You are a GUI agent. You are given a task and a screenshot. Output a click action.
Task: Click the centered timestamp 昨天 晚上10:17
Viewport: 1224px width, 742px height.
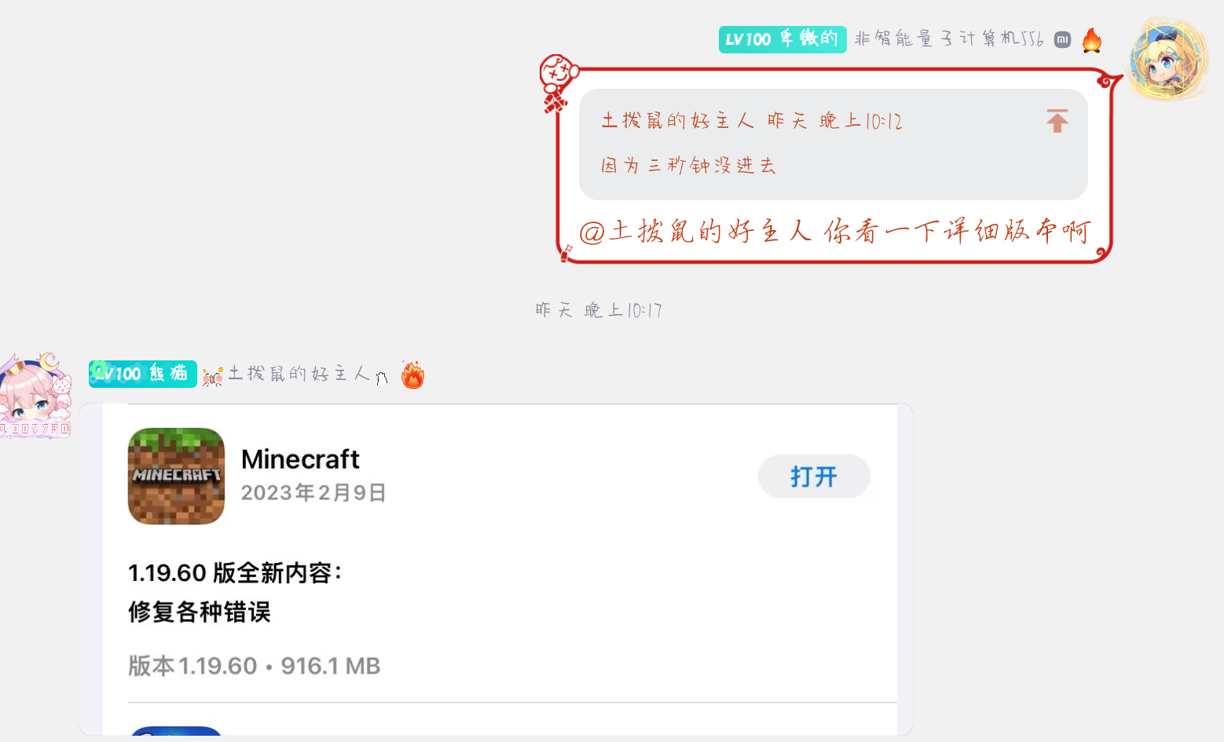[599, 310]
